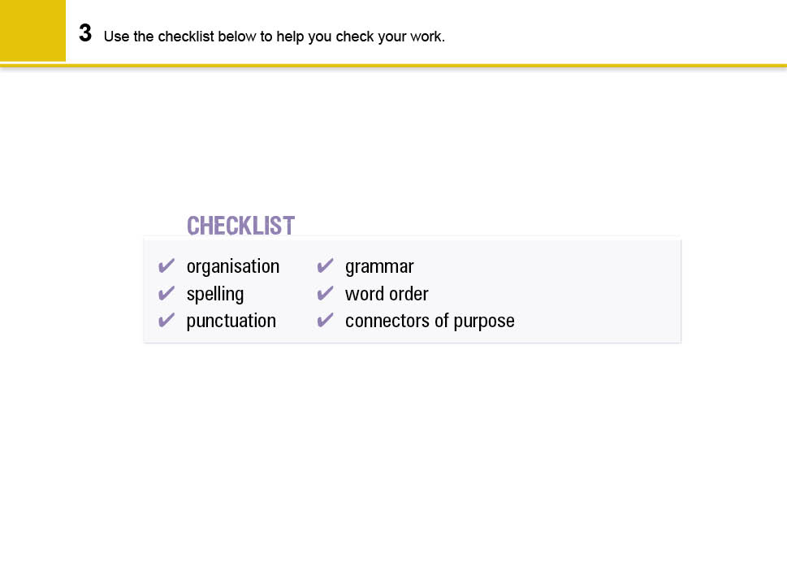Image resolution: width=787 pixels, height=561 pixels.
Task: Click the blank white area below the checklist panel
Action: click(x=406, y=447)
